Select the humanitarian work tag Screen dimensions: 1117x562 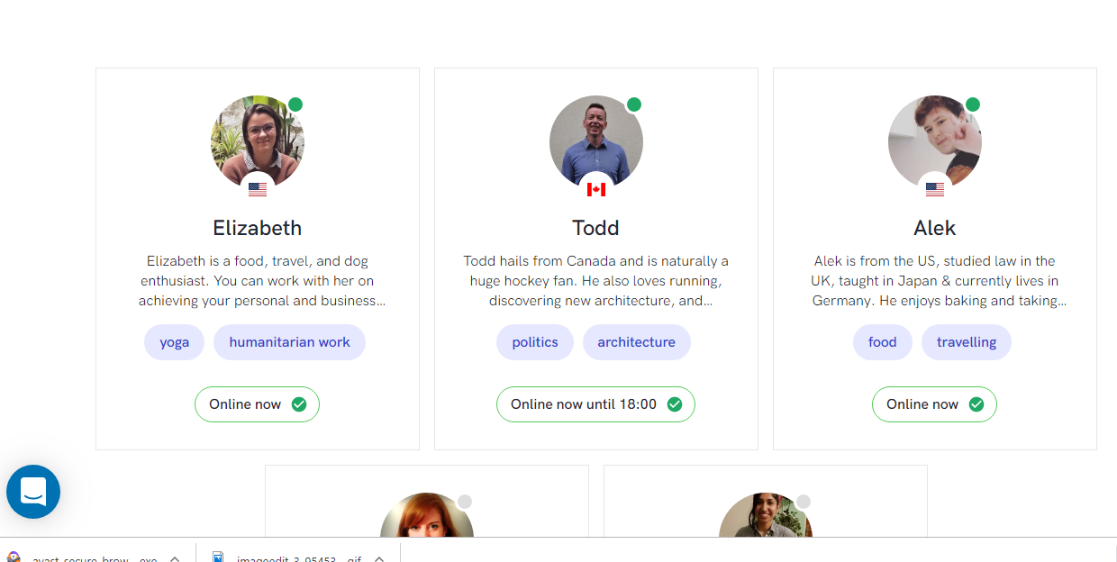coord(289,342)
